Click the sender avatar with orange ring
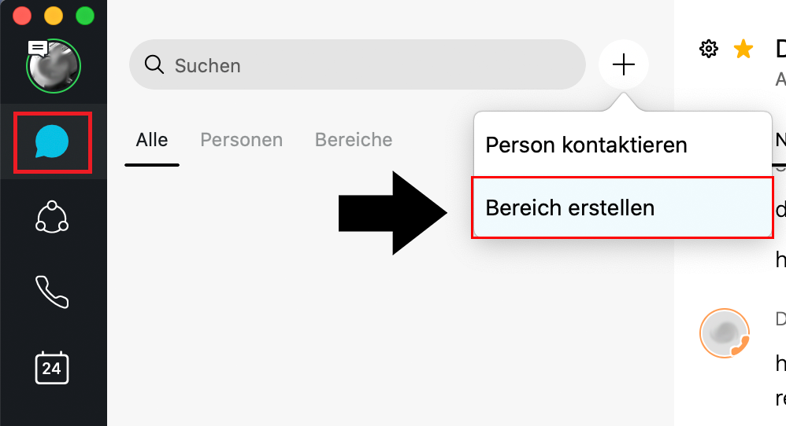This screenshot has width=786, height=426. tap(724, 332)
